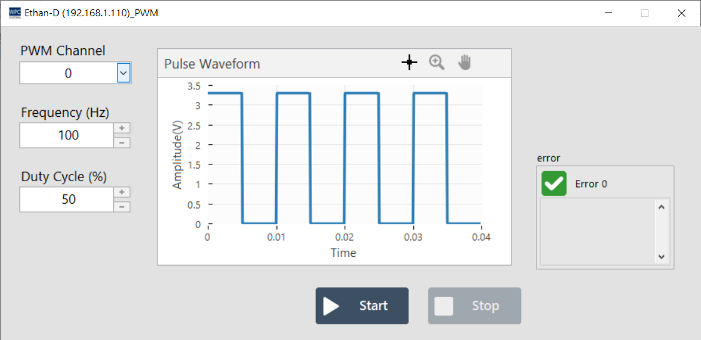Select the pan hand tool
The height and width of the screenshot is (340, 701).
[x=464, y=62]
